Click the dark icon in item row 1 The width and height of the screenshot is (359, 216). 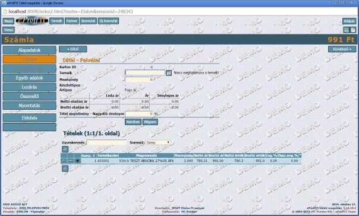point(77,161)
